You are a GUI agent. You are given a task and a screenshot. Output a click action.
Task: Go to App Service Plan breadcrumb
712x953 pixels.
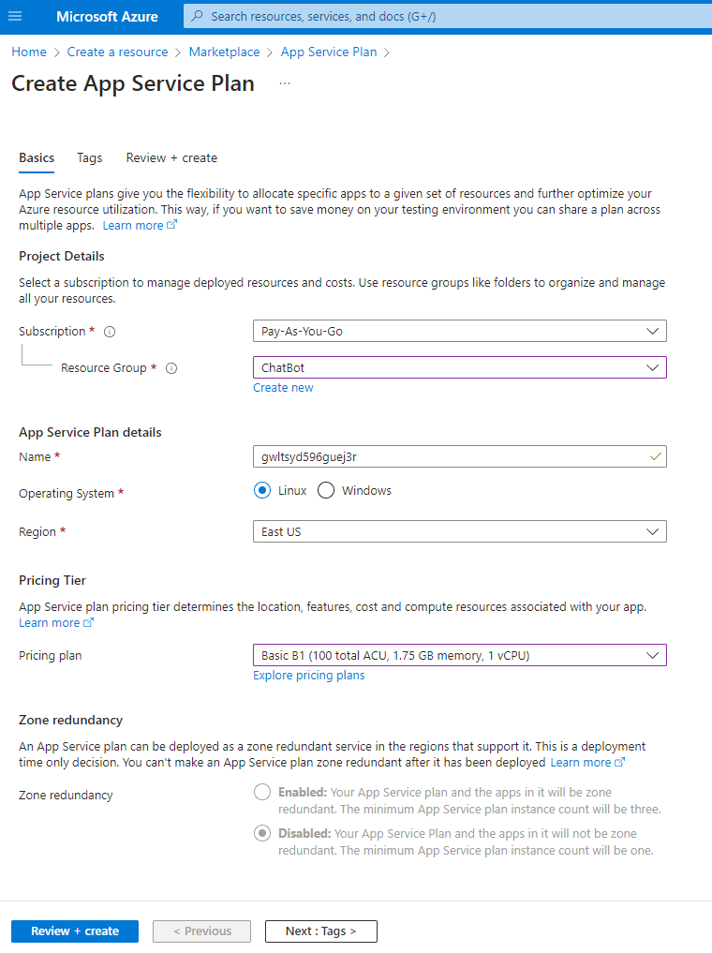tap(329, 52)
